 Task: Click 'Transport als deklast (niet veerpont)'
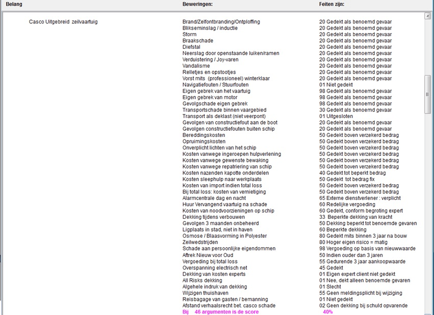coord(224,116)
